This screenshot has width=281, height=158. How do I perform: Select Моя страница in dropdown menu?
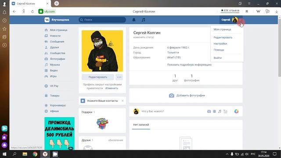tap(222, 29)
